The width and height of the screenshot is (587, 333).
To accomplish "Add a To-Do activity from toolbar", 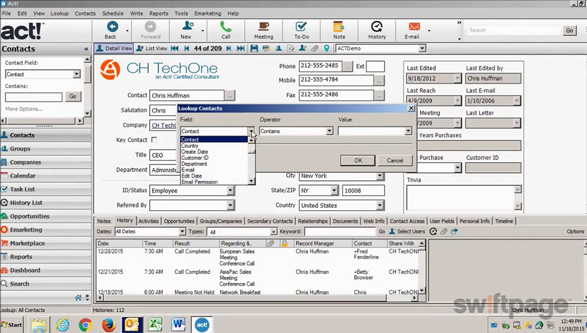I will click(301, 30).
